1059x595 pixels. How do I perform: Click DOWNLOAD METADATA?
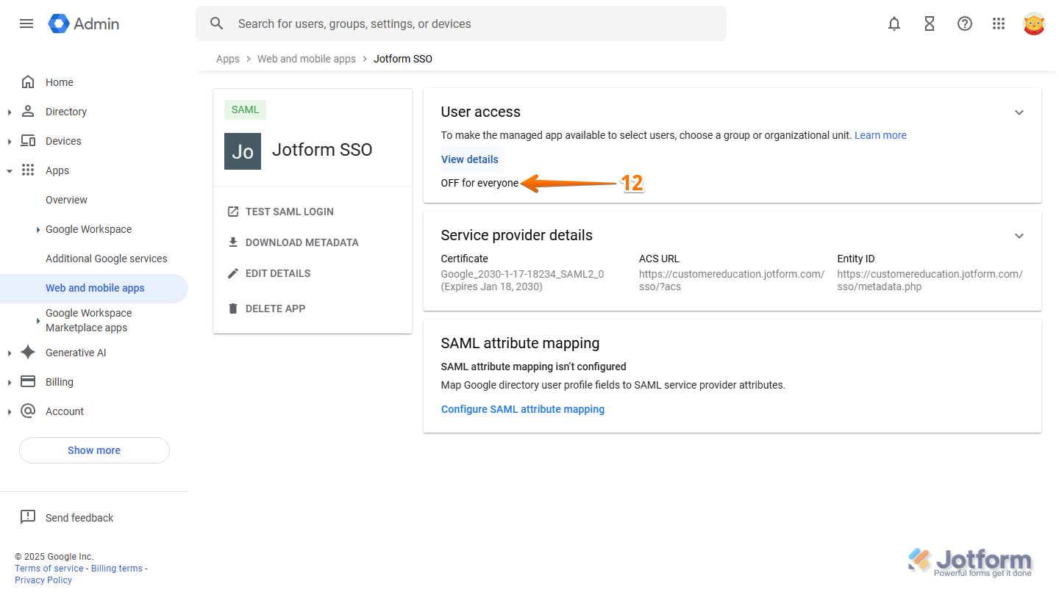pos(302,242)
